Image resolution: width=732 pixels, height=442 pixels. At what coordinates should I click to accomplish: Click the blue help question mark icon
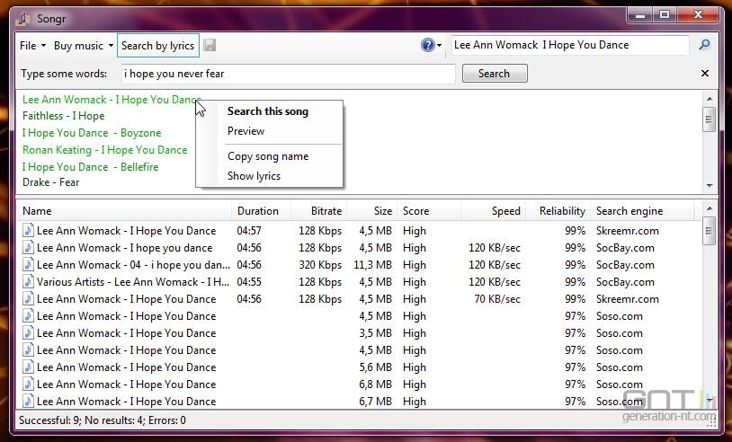(x=428, y=45)
